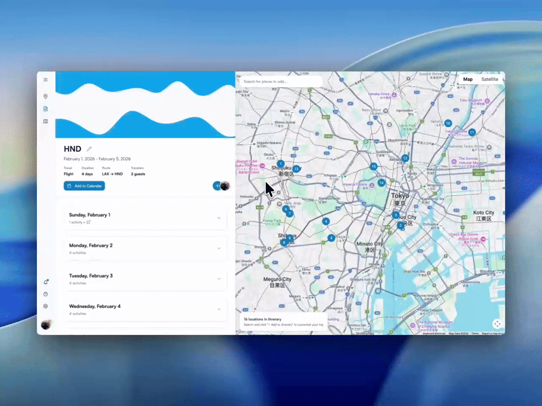Expand Monday, February 2 chevron
The image size is (542, 406).
[x=219, y=248]
